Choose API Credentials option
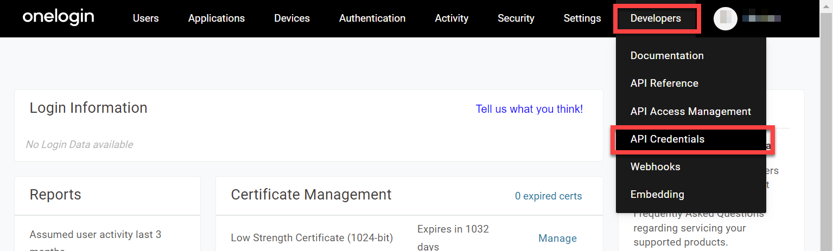Image resolution: width=833 pixels, height=251 pixels. (667, 139)
